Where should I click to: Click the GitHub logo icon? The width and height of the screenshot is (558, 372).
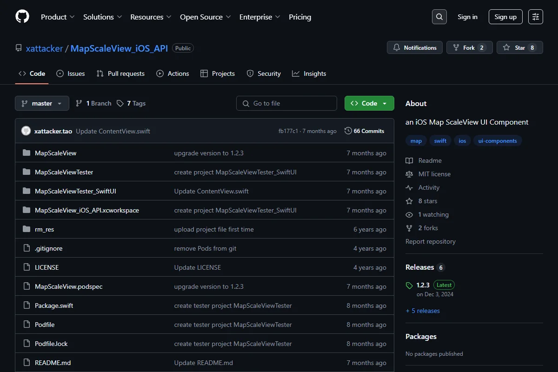[22, 17]
